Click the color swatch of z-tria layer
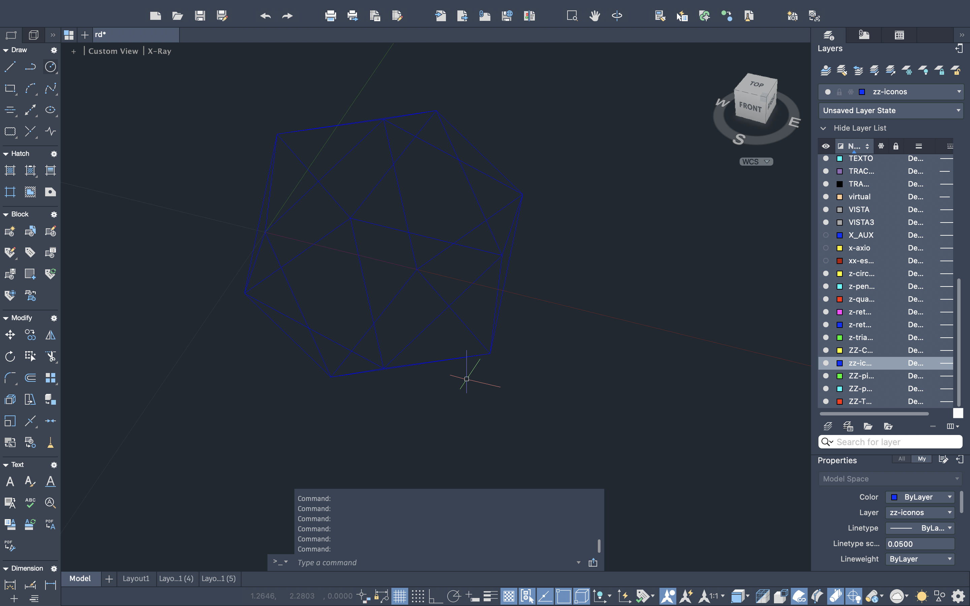970x606 pixels. pyautogui.click(x=839, y=337)
